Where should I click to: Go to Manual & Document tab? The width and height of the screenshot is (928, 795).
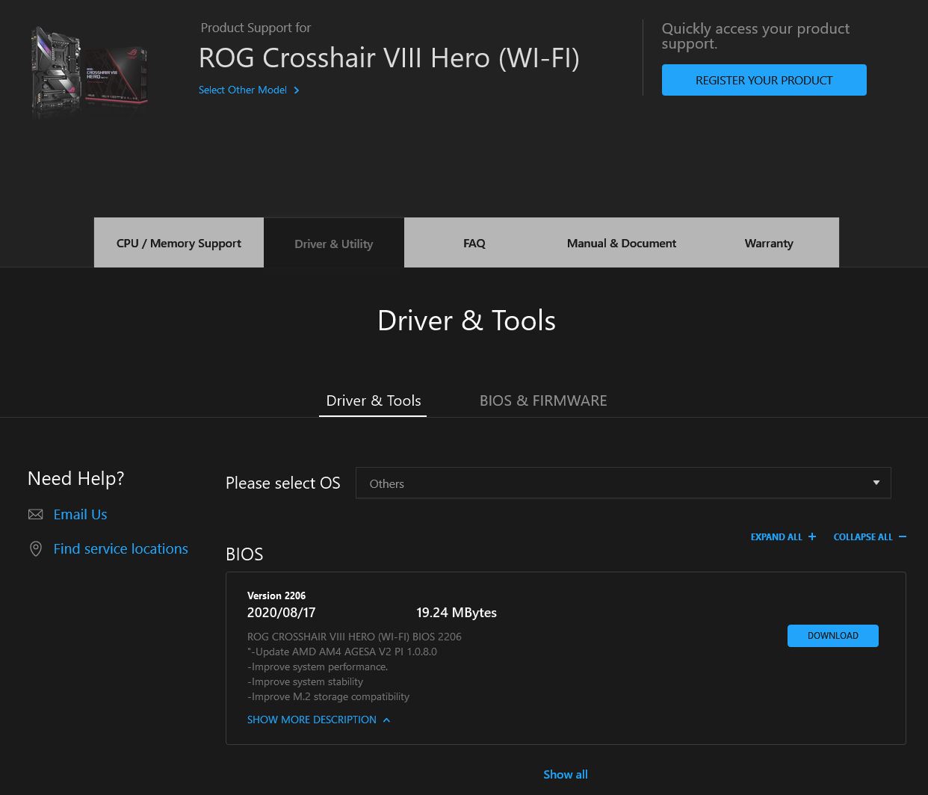[x=621, y=243]
